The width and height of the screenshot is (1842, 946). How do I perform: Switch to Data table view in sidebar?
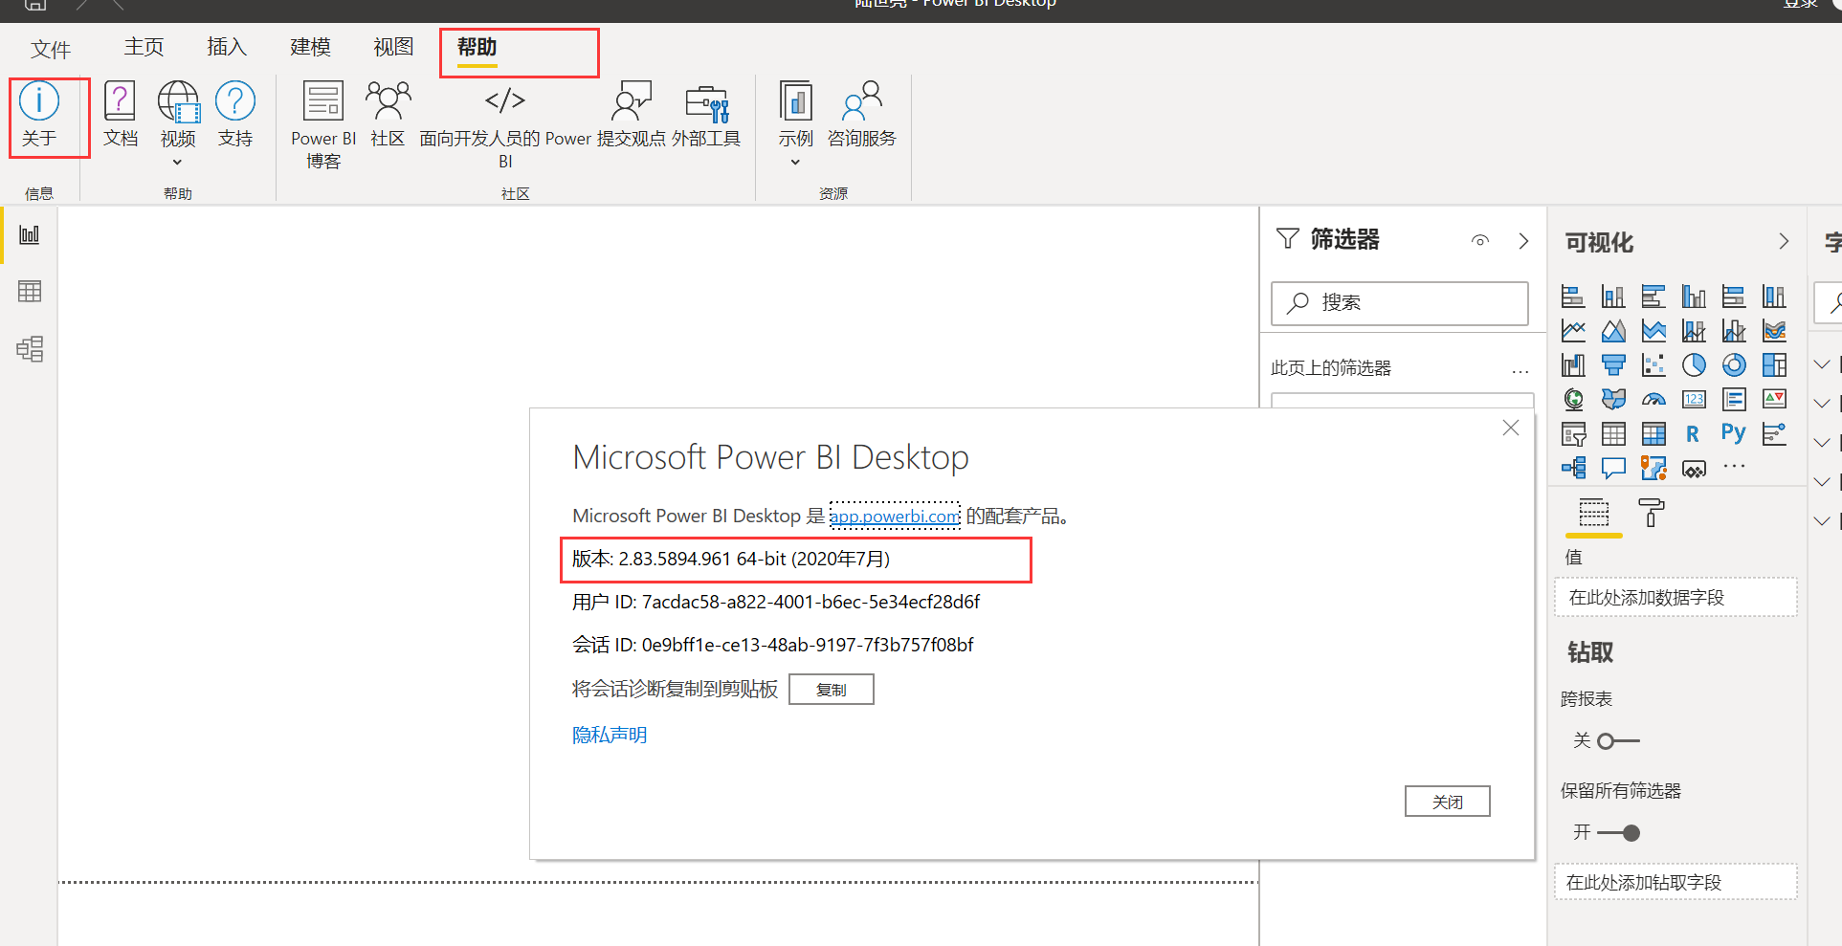tap(30, 291)
